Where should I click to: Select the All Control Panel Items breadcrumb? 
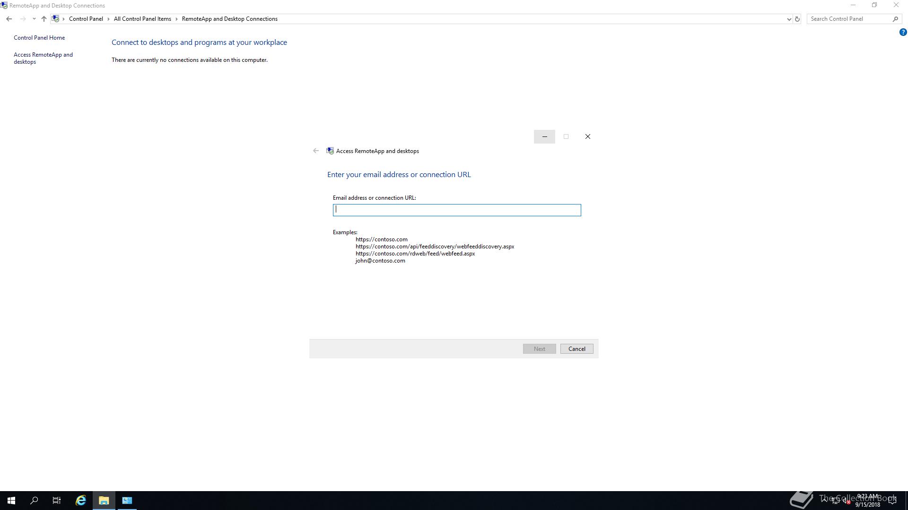tap(142, 19)
